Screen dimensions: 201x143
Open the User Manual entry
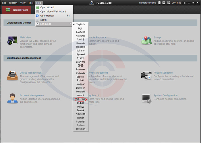[x=54, y=16]
